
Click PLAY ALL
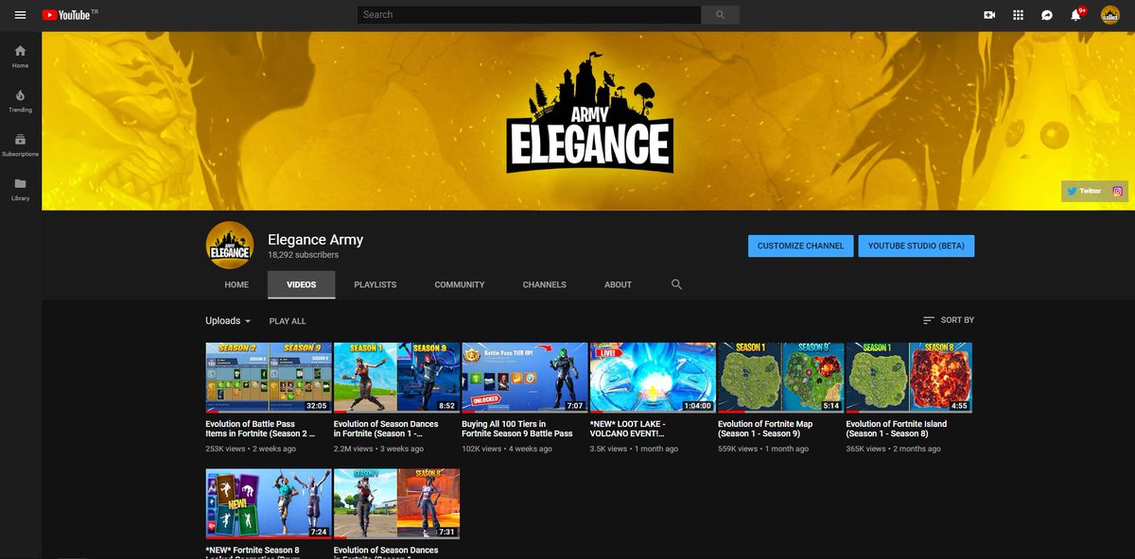pyautogui.click(x=288, y=321)
